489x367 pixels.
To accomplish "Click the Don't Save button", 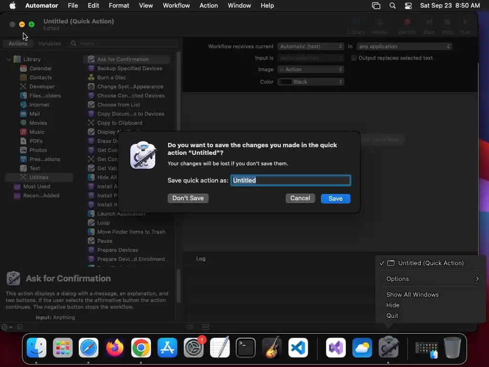I will pos(188,198).
